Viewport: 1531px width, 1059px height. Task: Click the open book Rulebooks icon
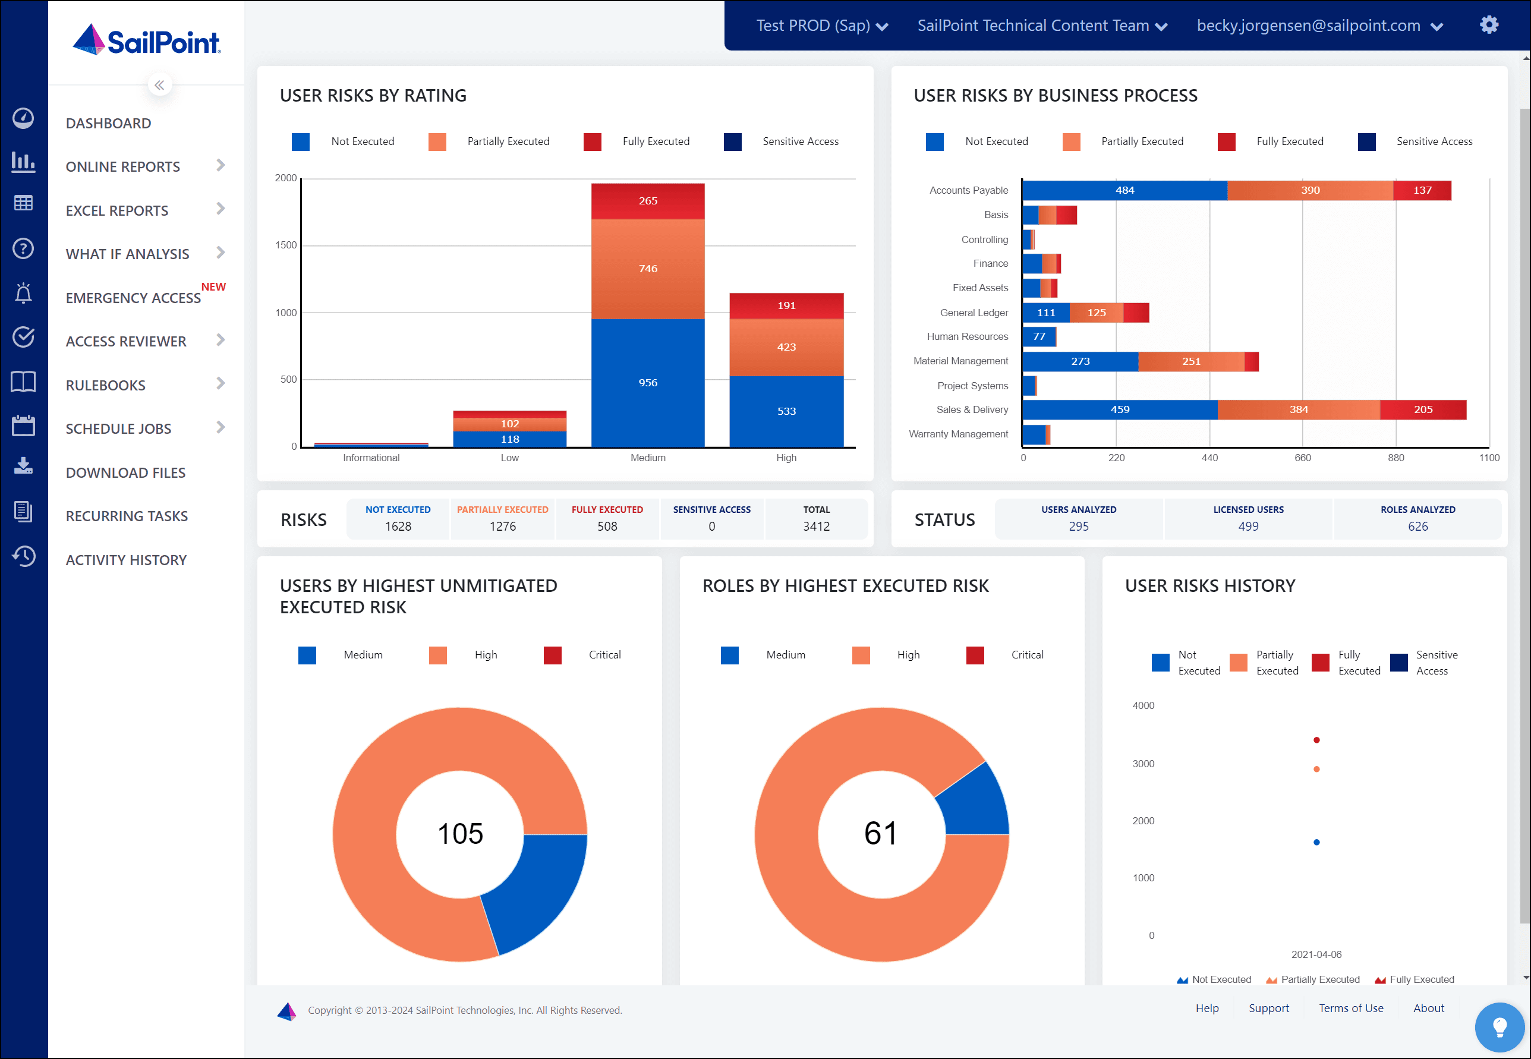click(x=23, y=382)
